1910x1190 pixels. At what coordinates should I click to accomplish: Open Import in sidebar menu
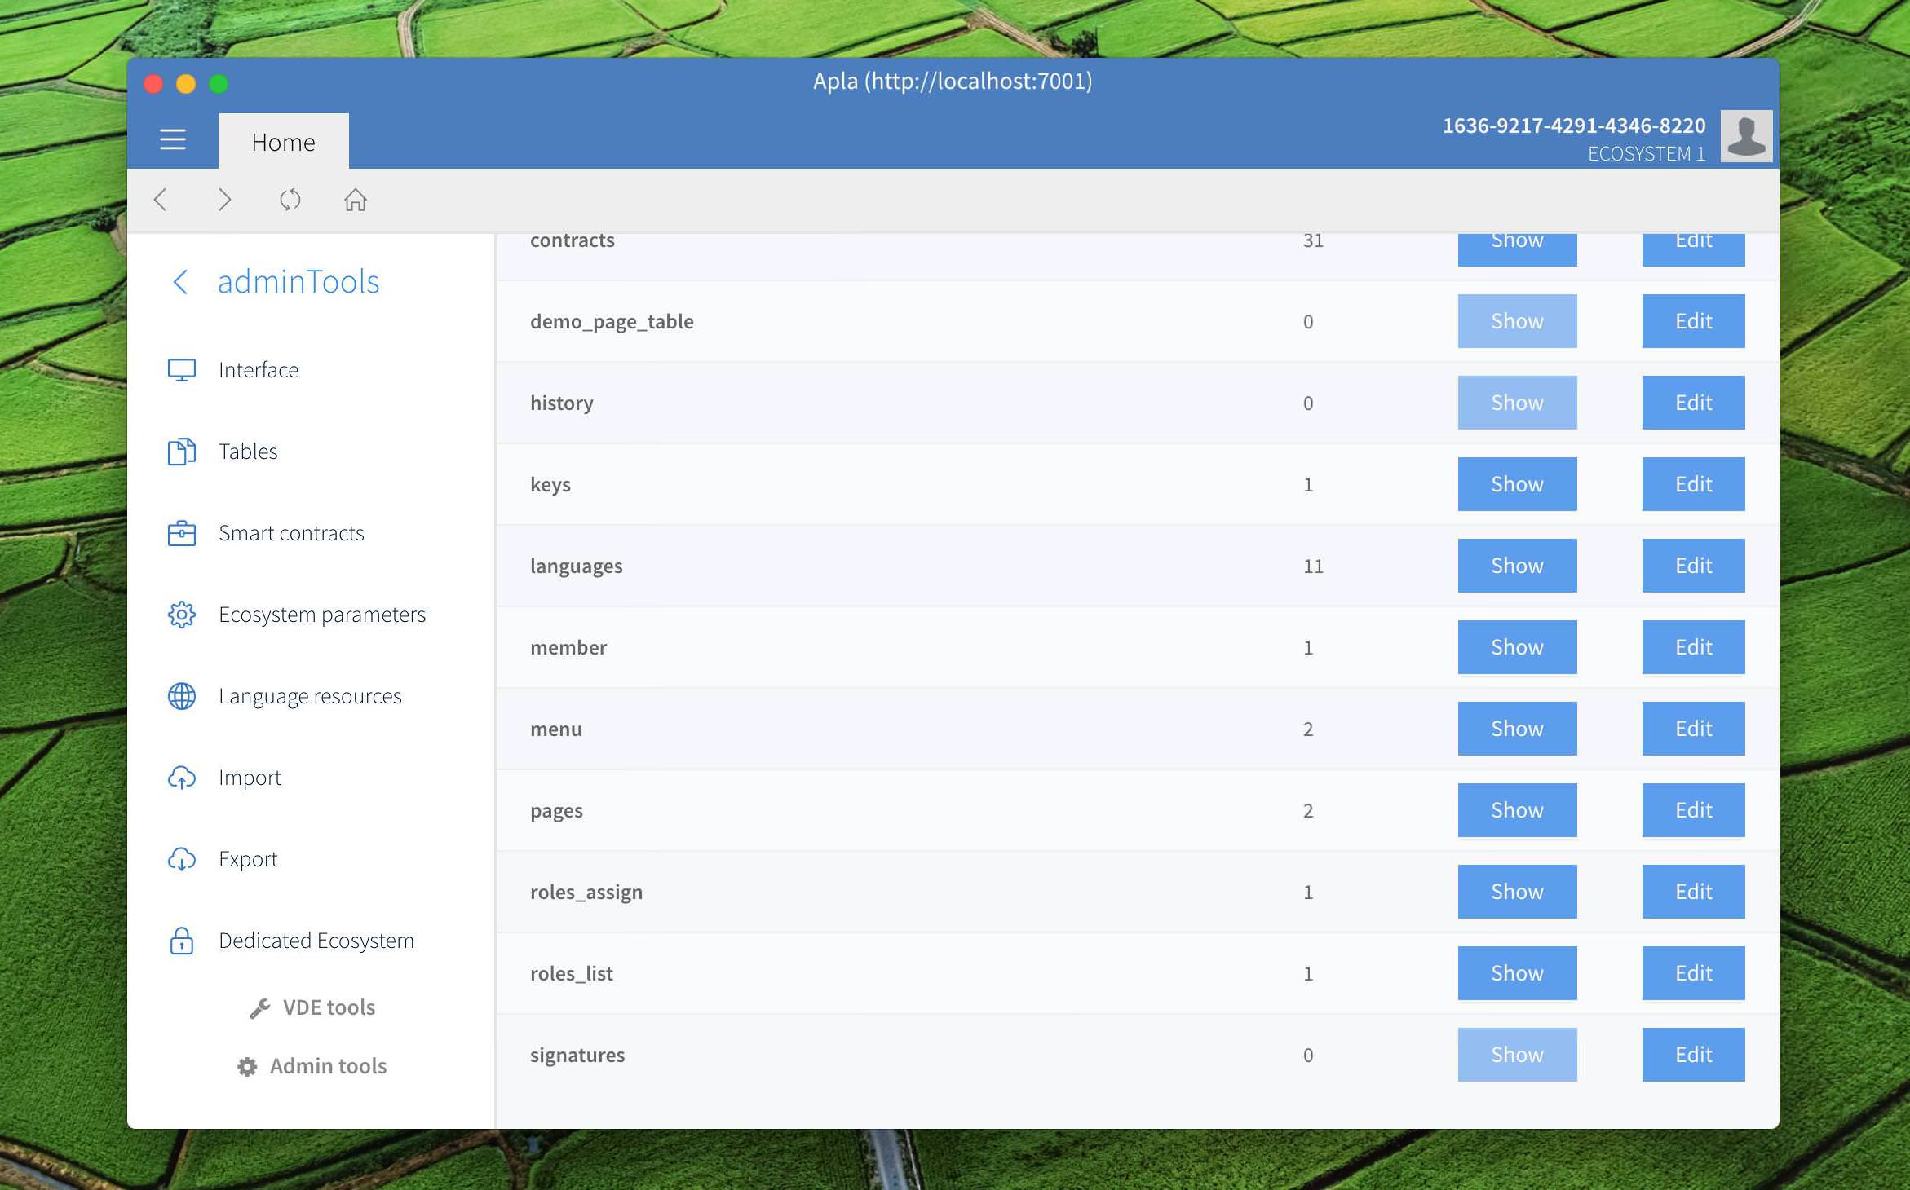click(x=250, y=778)
